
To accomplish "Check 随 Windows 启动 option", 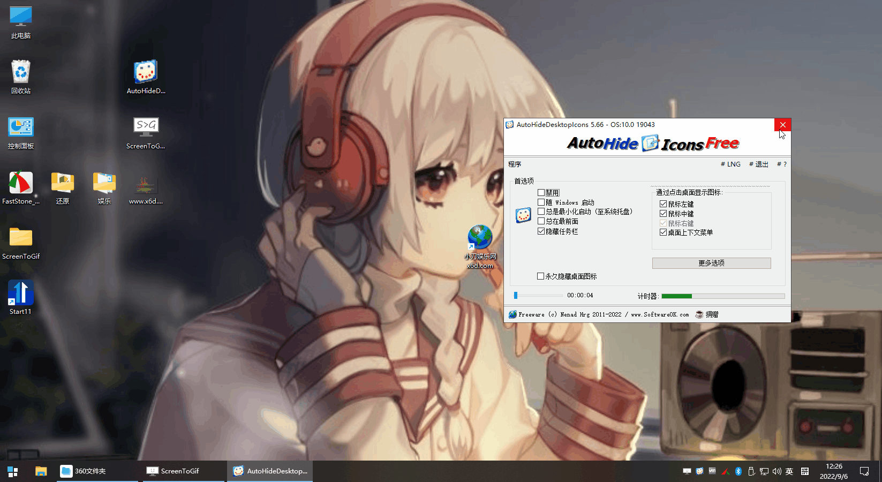I will [x=541, y=202].
